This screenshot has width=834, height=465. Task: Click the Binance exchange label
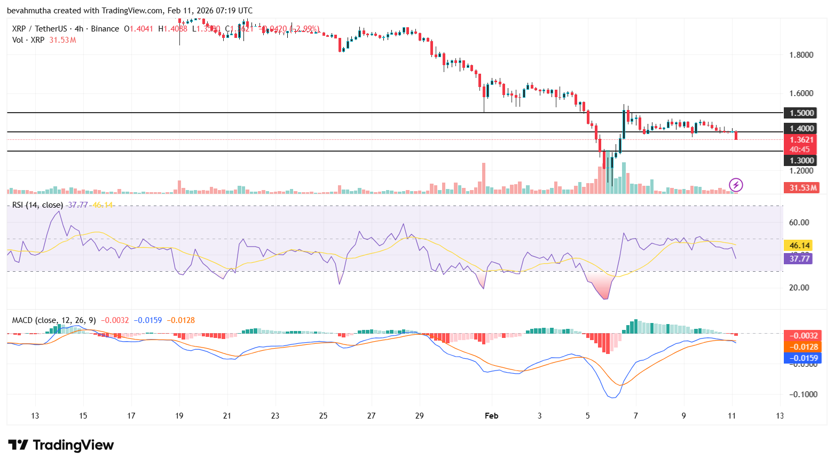(x=105, y=28)
